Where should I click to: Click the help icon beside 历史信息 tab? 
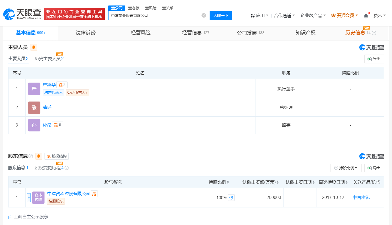click(374, 33)
